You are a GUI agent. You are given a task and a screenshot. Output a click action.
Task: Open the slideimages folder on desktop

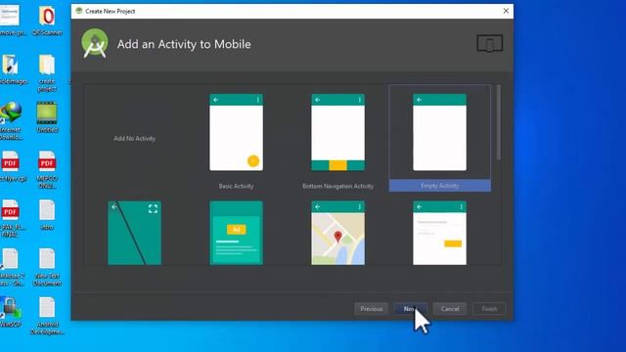tap(11, 69)
